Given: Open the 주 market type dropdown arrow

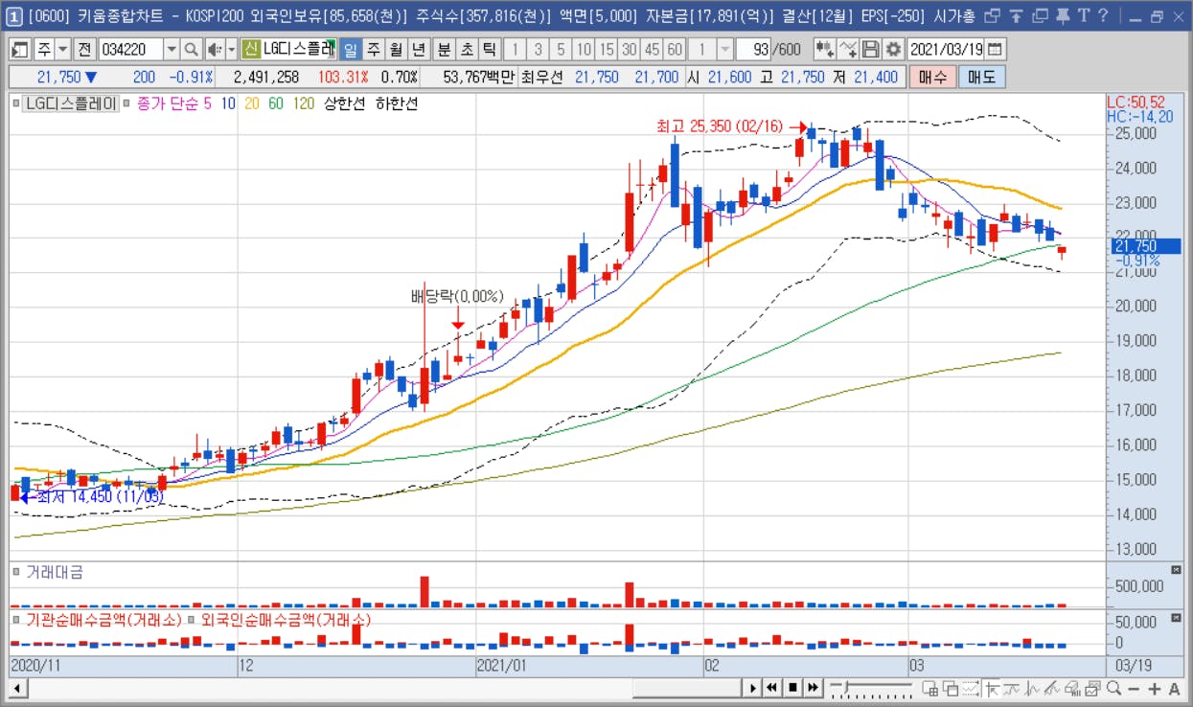Looking at the screenshot, I should coord(63,49).
